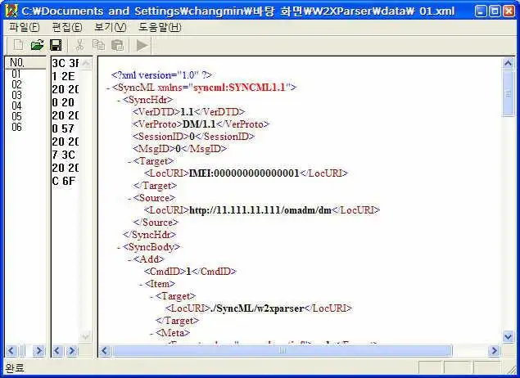Click the XML pane vertical scrollbar thumb
Viewport: 520px width, 378px height.
[x=509, y=93]
